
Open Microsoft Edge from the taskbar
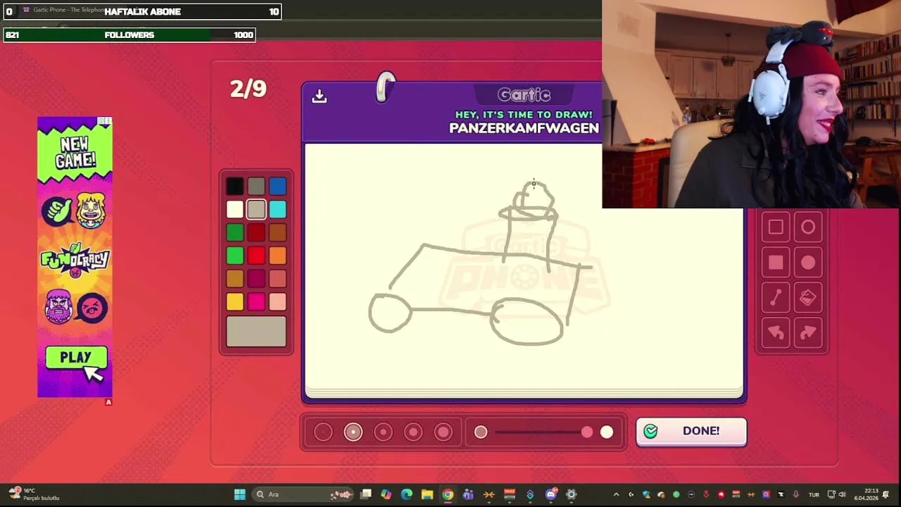tap(407, 494)
